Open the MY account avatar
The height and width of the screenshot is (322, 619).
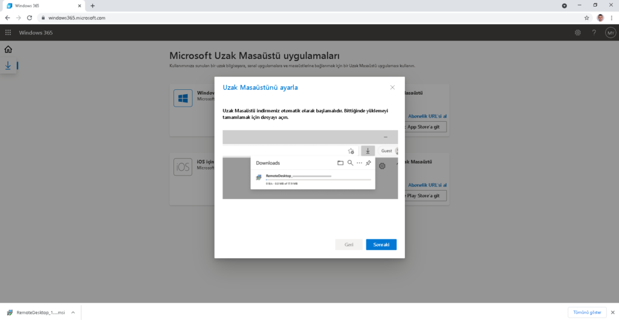(611, 33)
